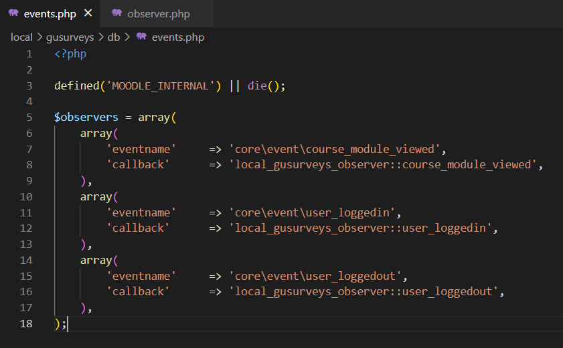The image size is (563, 348).
Task: Click line number 18 in the gutter
Action: point(26,324)
